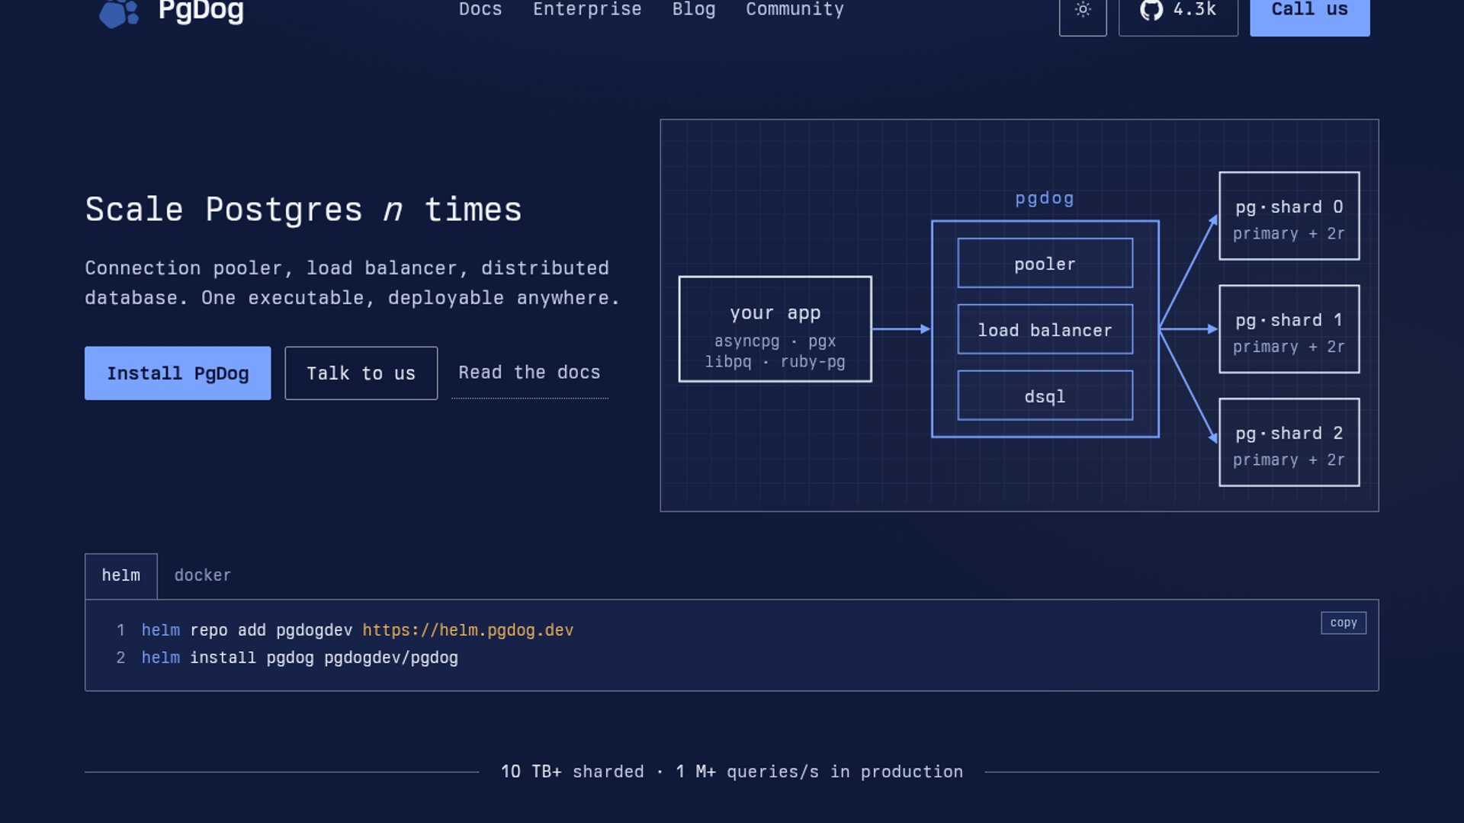Click the PgDog brand name
This screenshot has width=1464, height=823.
tap(201, 11)
